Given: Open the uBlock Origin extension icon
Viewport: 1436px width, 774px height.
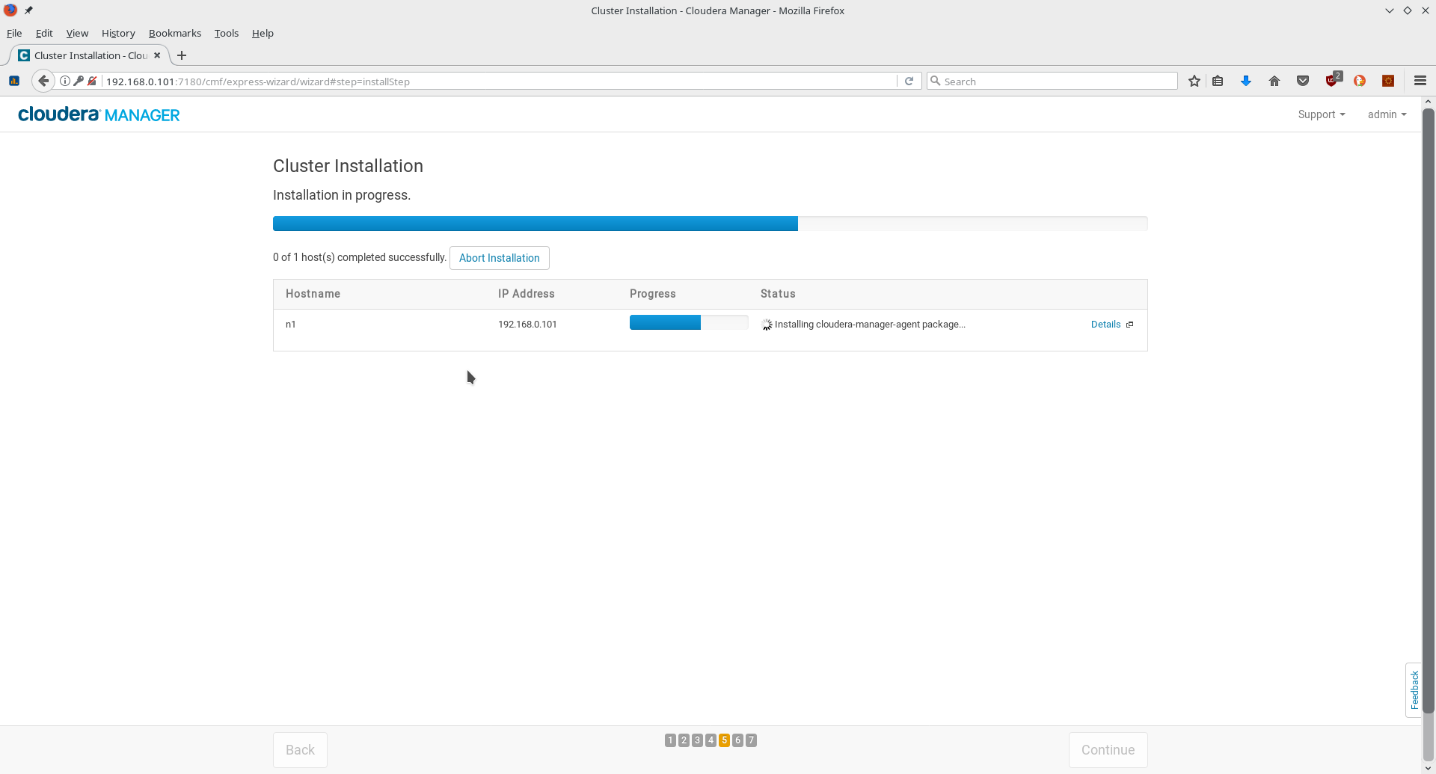Looking at the screenshot, I should [x=1332, y=80].
